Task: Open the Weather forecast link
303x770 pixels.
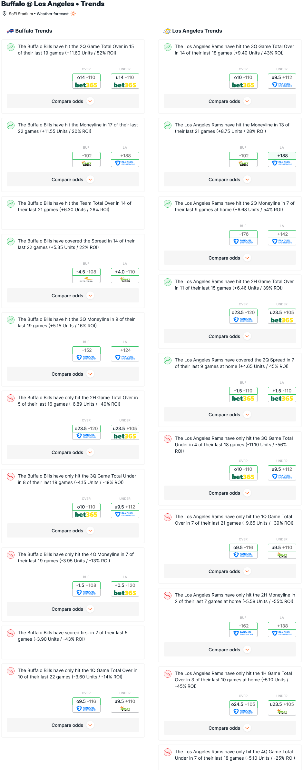Action: point(53,14)
